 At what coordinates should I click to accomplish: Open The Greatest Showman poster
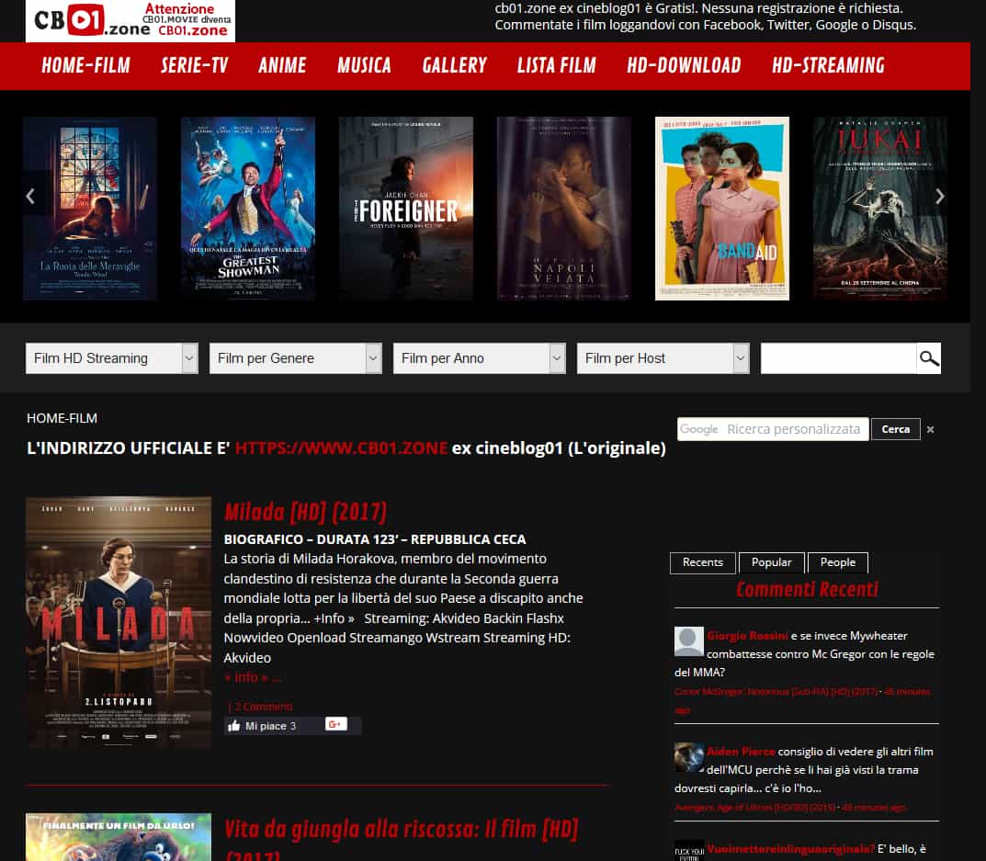248,209
